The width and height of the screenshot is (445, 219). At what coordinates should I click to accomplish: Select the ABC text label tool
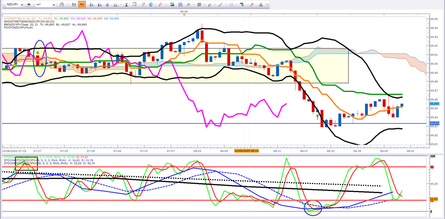[x=242, y=5]
